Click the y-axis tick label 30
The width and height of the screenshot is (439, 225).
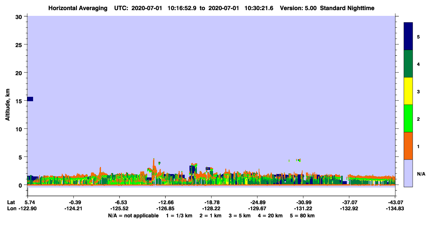tap(20, 17)
